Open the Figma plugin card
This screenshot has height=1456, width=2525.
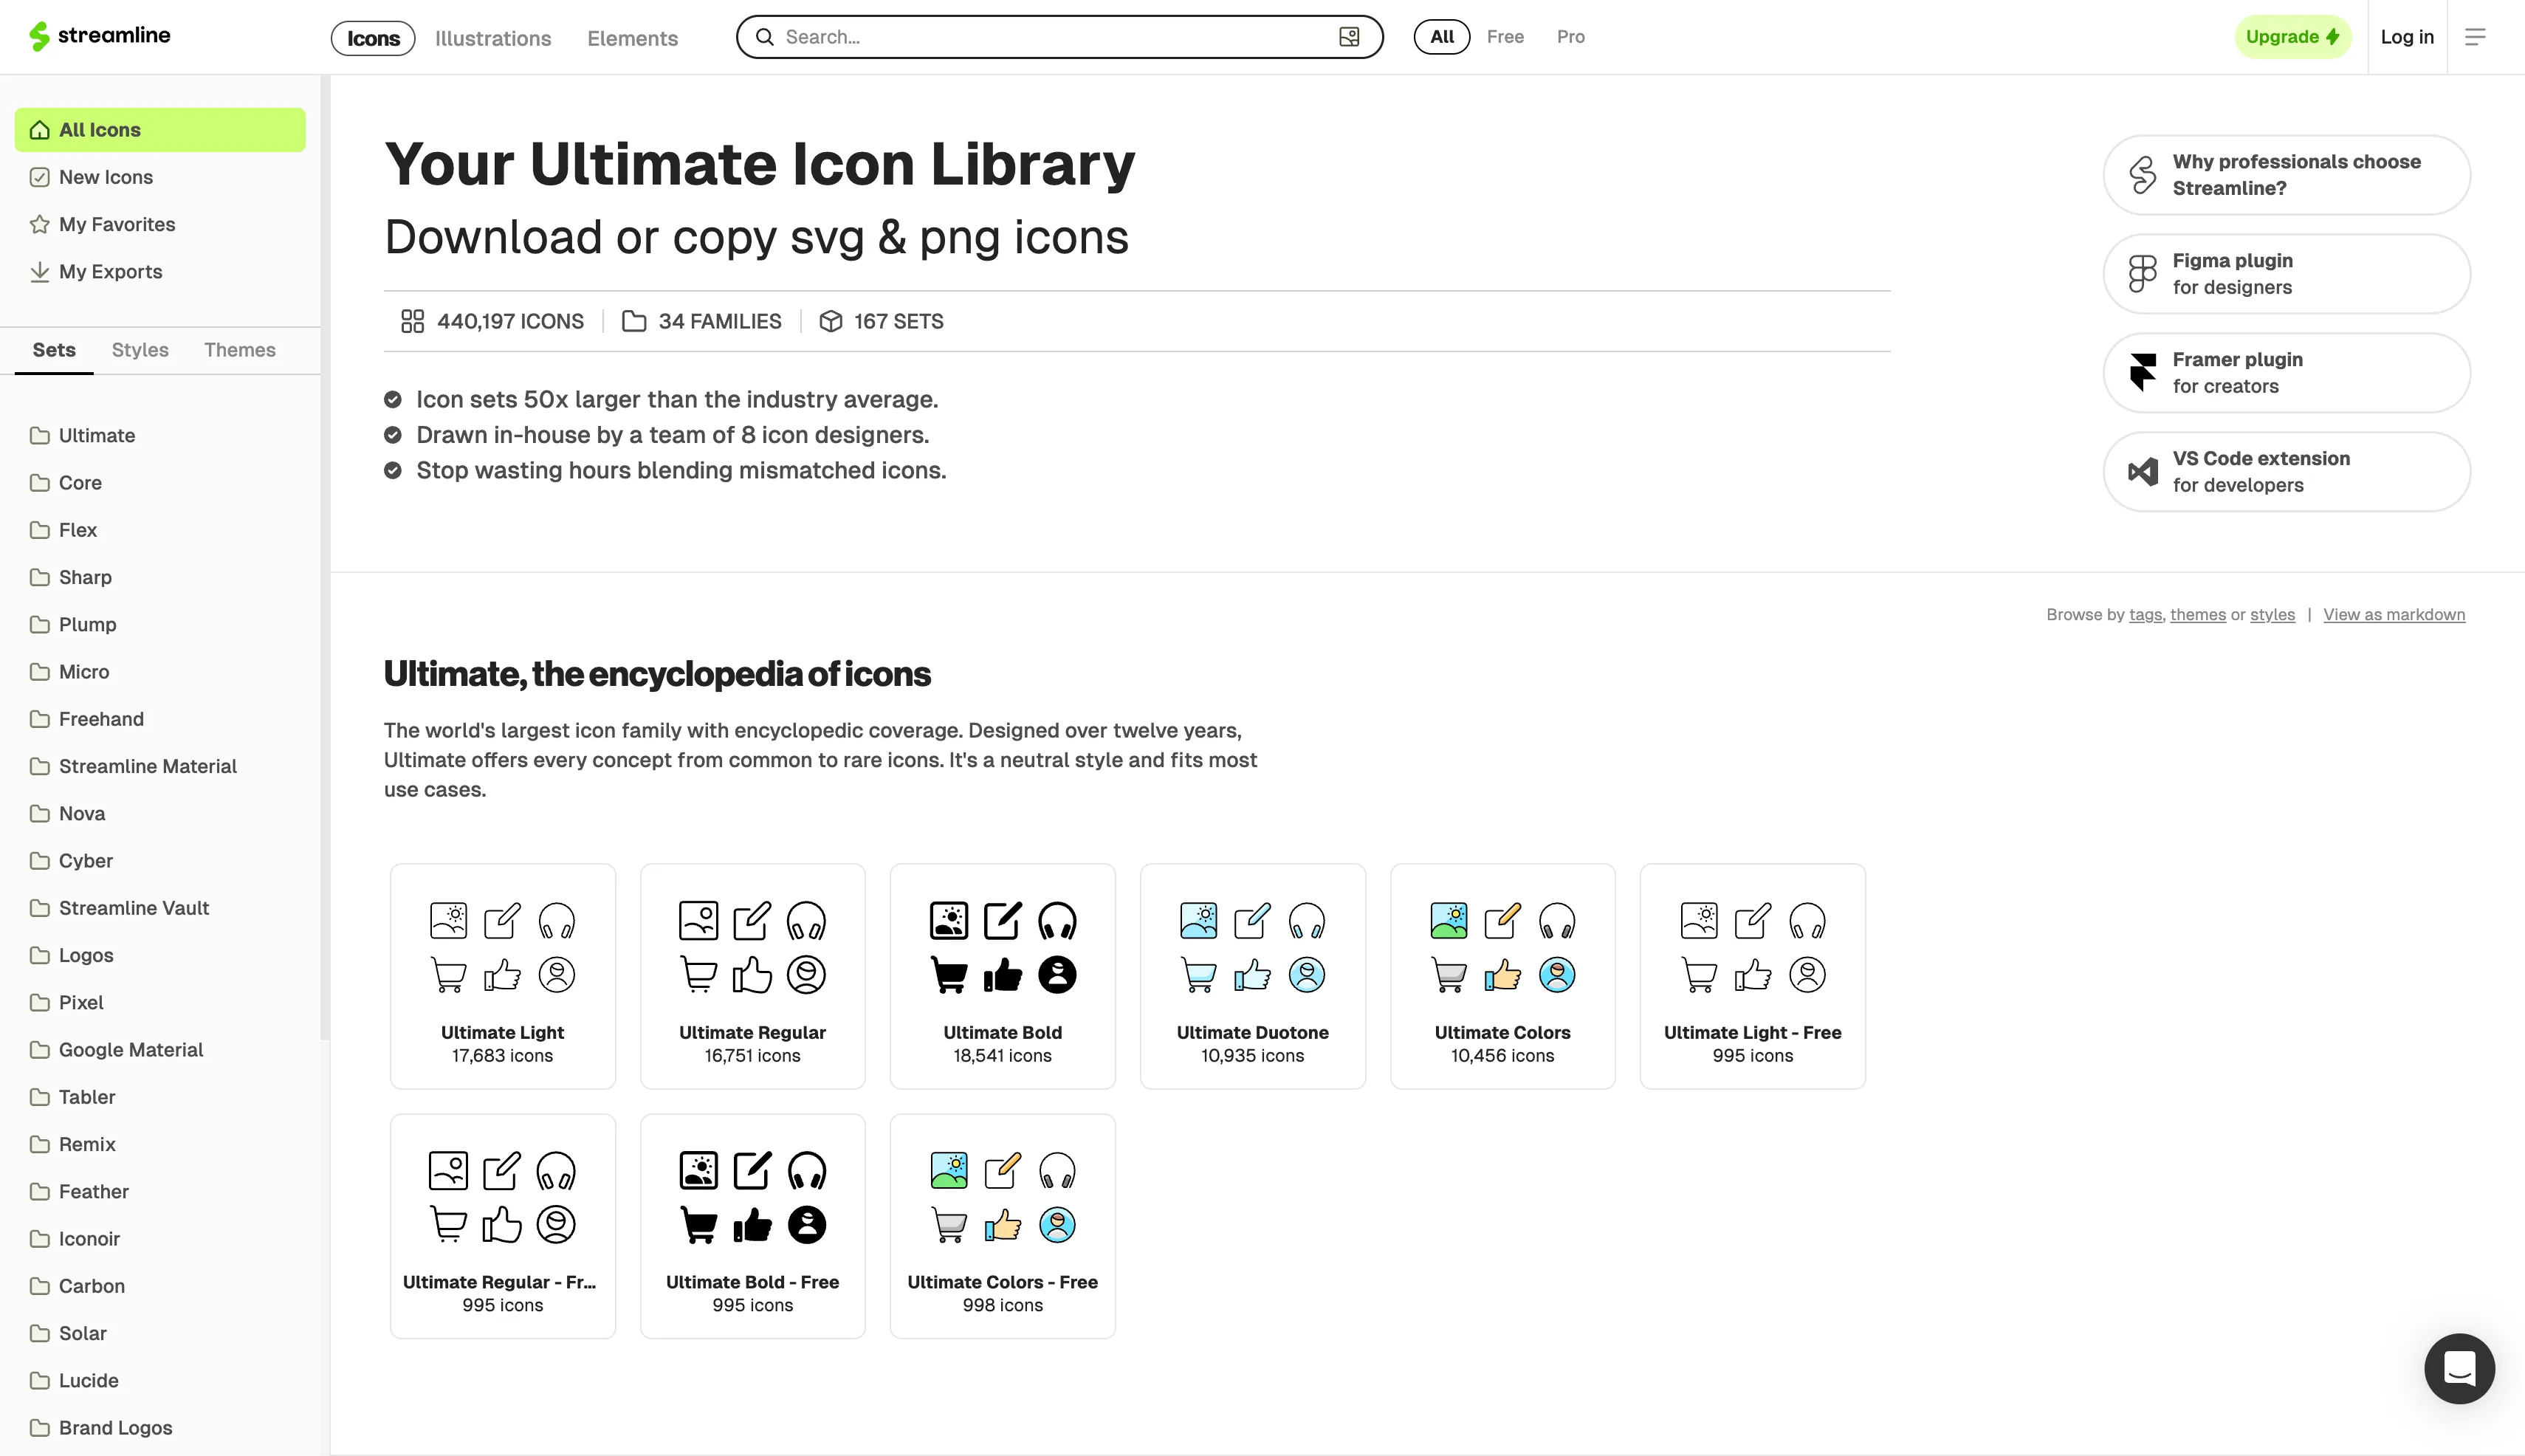click(2286, 274)
